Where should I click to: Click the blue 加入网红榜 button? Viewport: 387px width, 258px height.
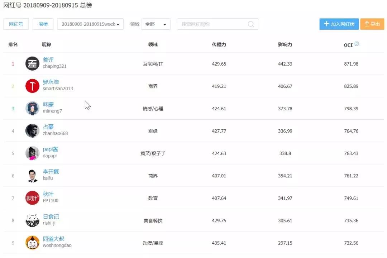(339, 24)
